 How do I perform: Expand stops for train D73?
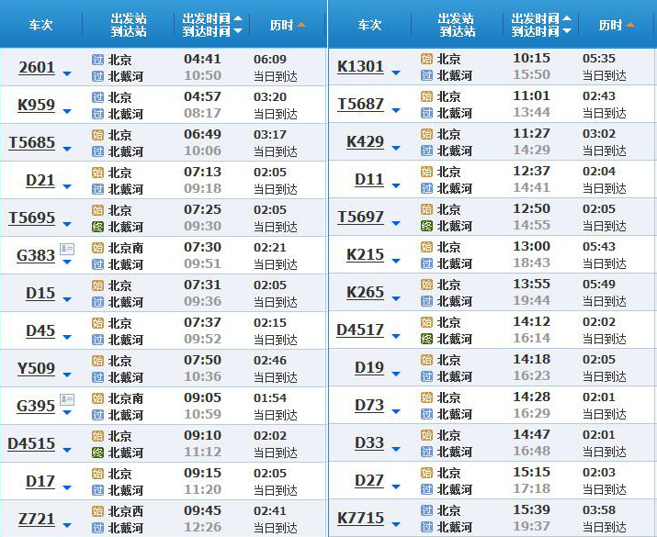(x=396, y=412)
